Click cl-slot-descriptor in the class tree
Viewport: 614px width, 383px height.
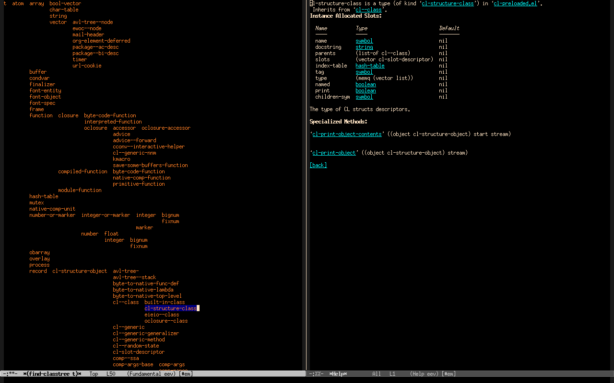tap(139, 352)
